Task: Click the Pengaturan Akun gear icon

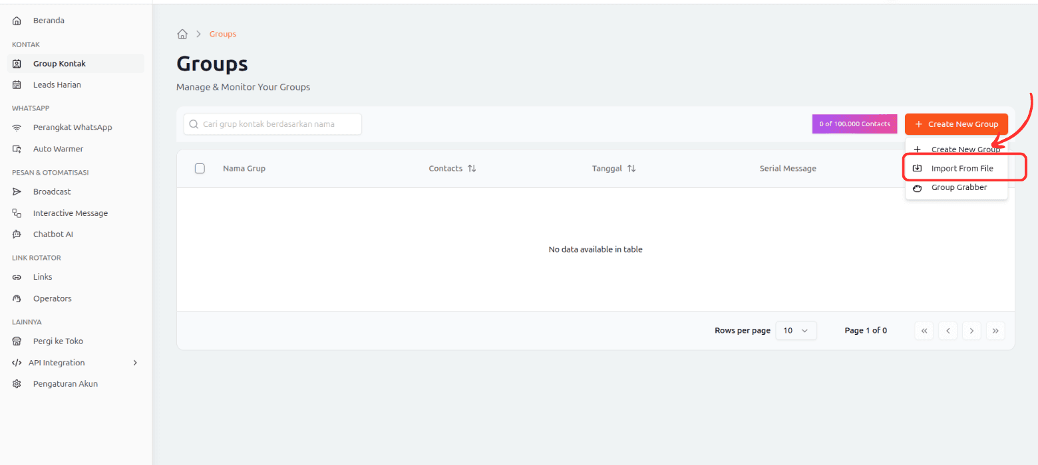Action: [17, 384]
